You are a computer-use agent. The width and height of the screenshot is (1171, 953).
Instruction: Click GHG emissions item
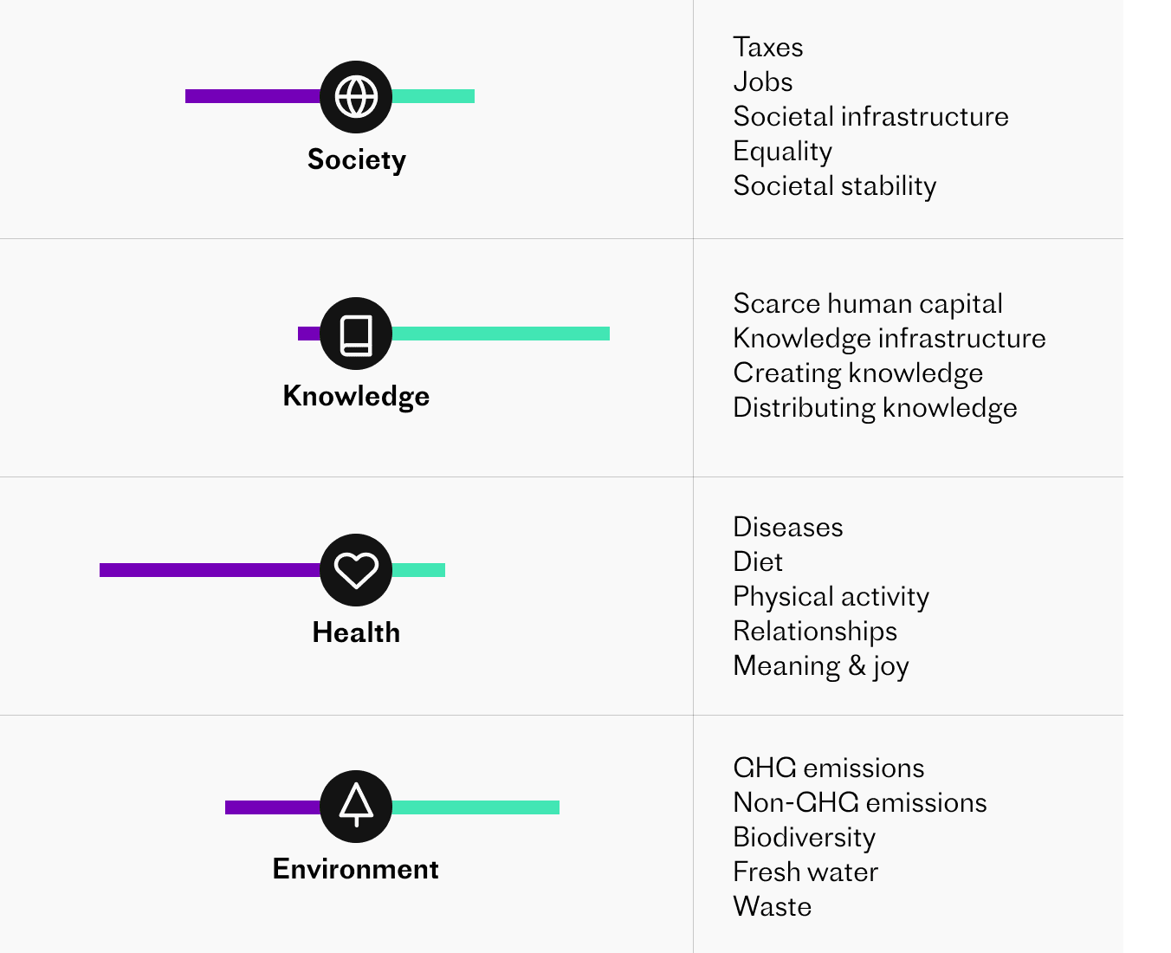coord(829,768)
